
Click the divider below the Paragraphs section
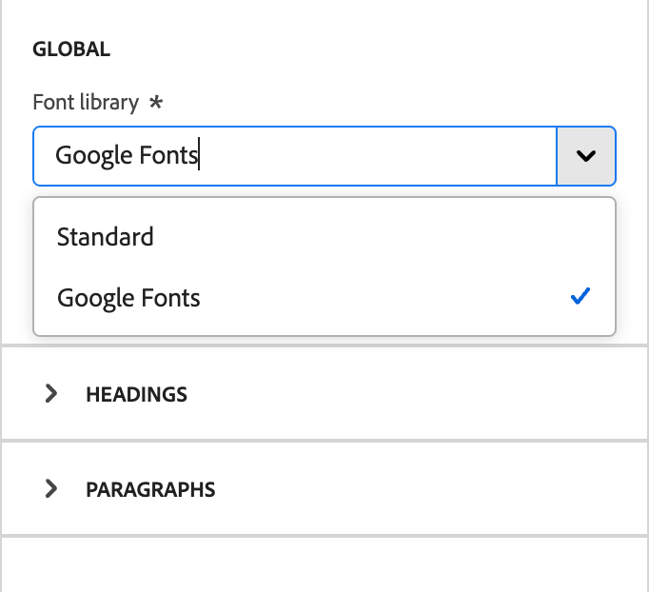pyautogui.click(x=324, y=536)
